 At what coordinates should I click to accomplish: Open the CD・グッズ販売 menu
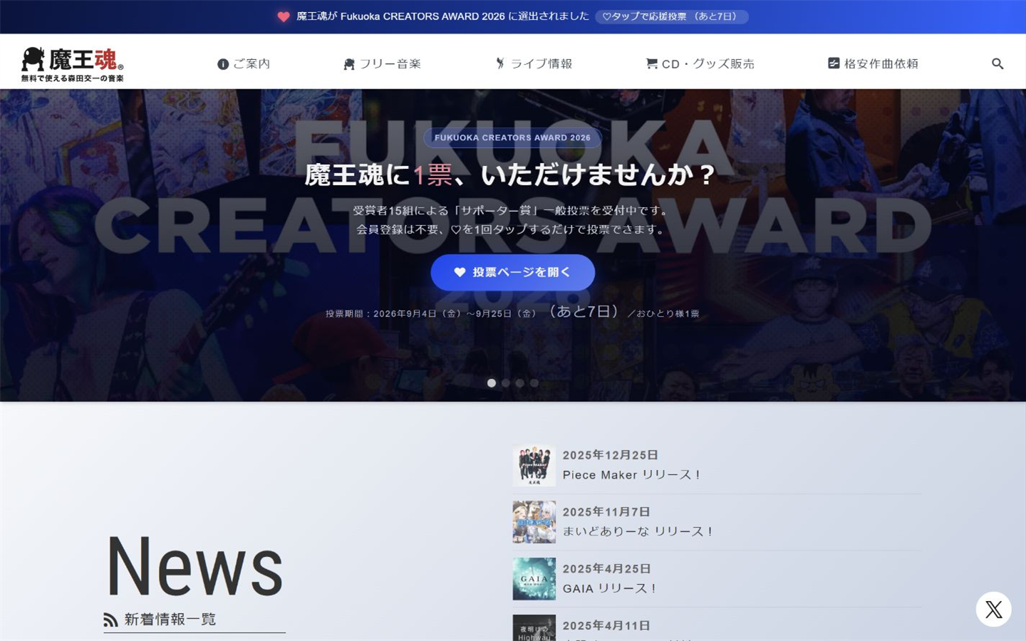pyautogui.click(x=700, y=64)
